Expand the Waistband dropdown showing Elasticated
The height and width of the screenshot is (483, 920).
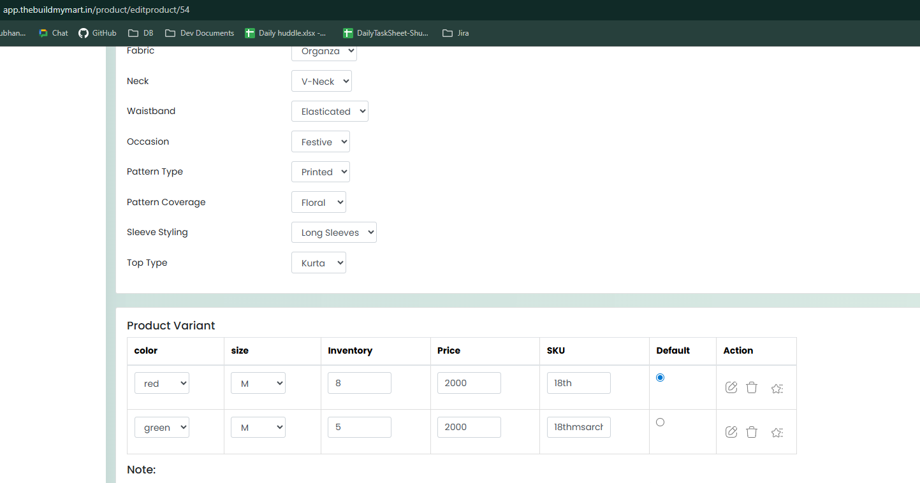click(330, 111)
